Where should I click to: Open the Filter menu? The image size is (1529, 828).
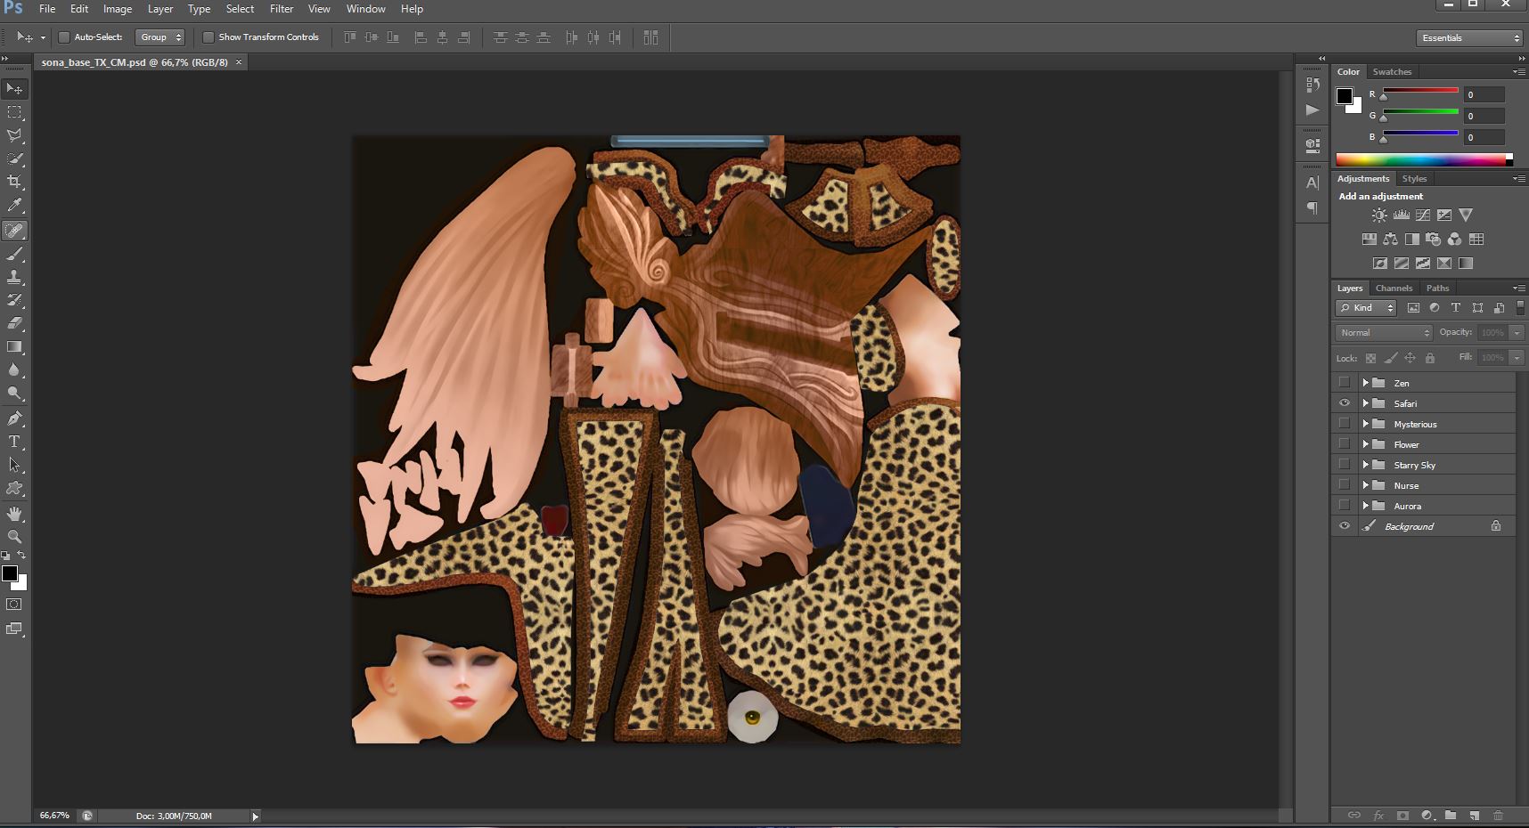282,9
